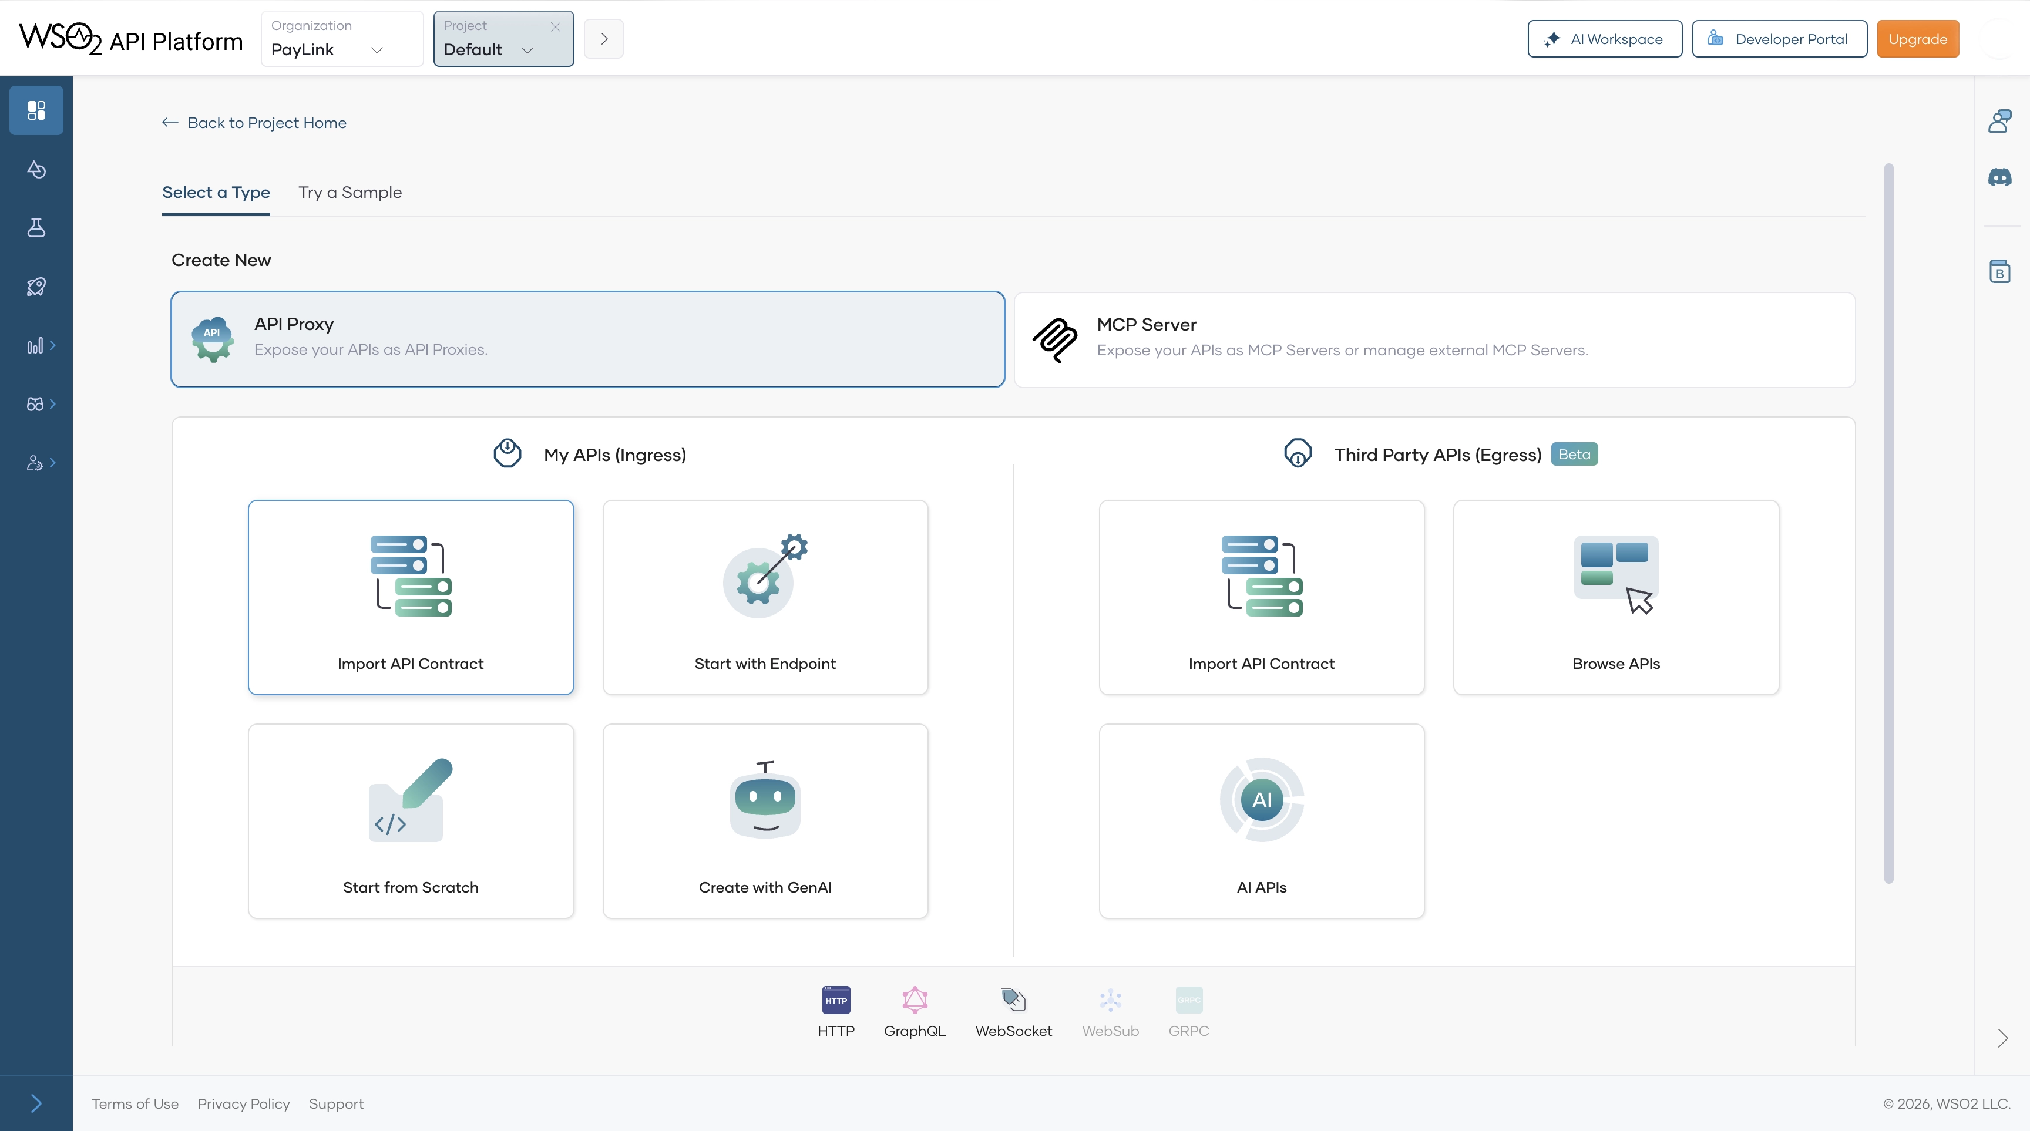Open the flask testing sidebar icon

[x=36, y=228]
